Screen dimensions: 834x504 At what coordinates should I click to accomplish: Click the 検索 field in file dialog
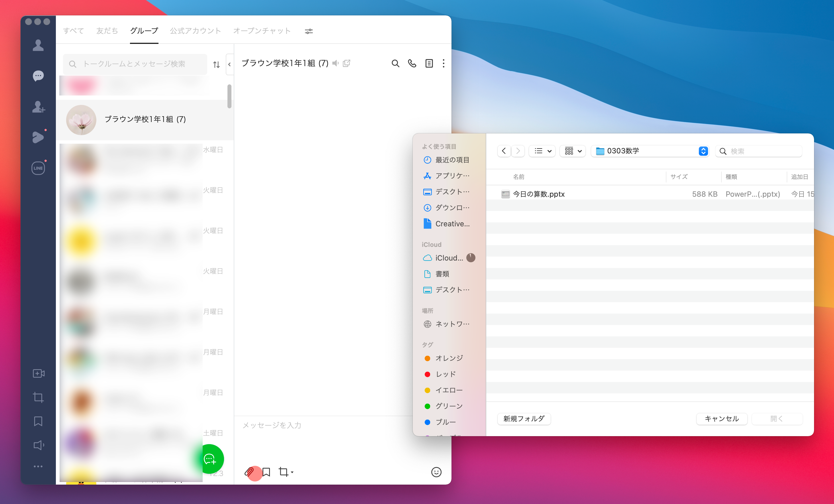[x=759, y=151]
